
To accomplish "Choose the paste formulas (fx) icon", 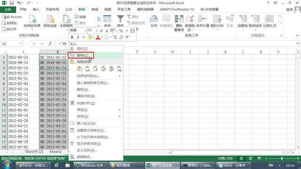I will click(x=95, y=69).
